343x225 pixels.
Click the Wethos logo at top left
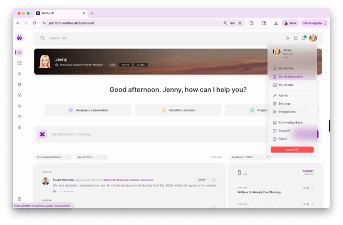[x=19, y=38]
